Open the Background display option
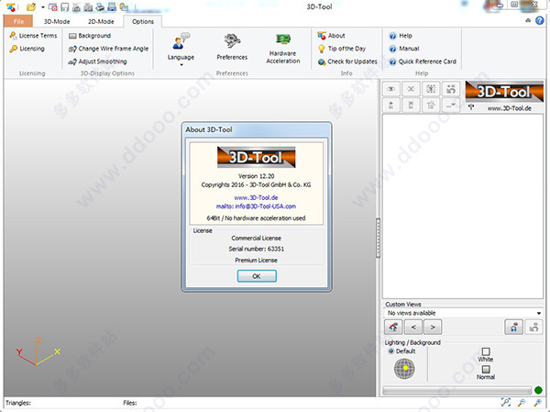This screenshot has height=412, width=550. click(90, 36)
